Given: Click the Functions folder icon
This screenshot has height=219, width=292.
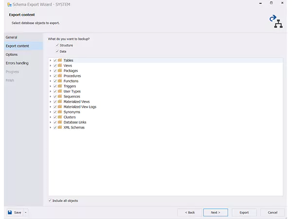Looking at the screenshot, I should [x=60, y=81].
